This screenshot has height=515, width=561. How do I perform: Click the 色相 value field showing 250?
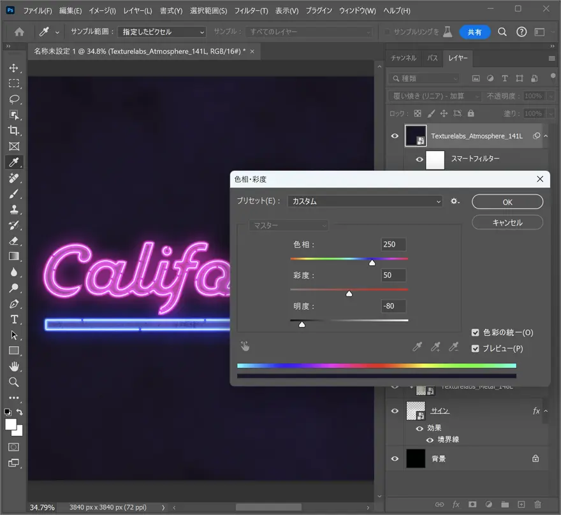tap(393, 244)
